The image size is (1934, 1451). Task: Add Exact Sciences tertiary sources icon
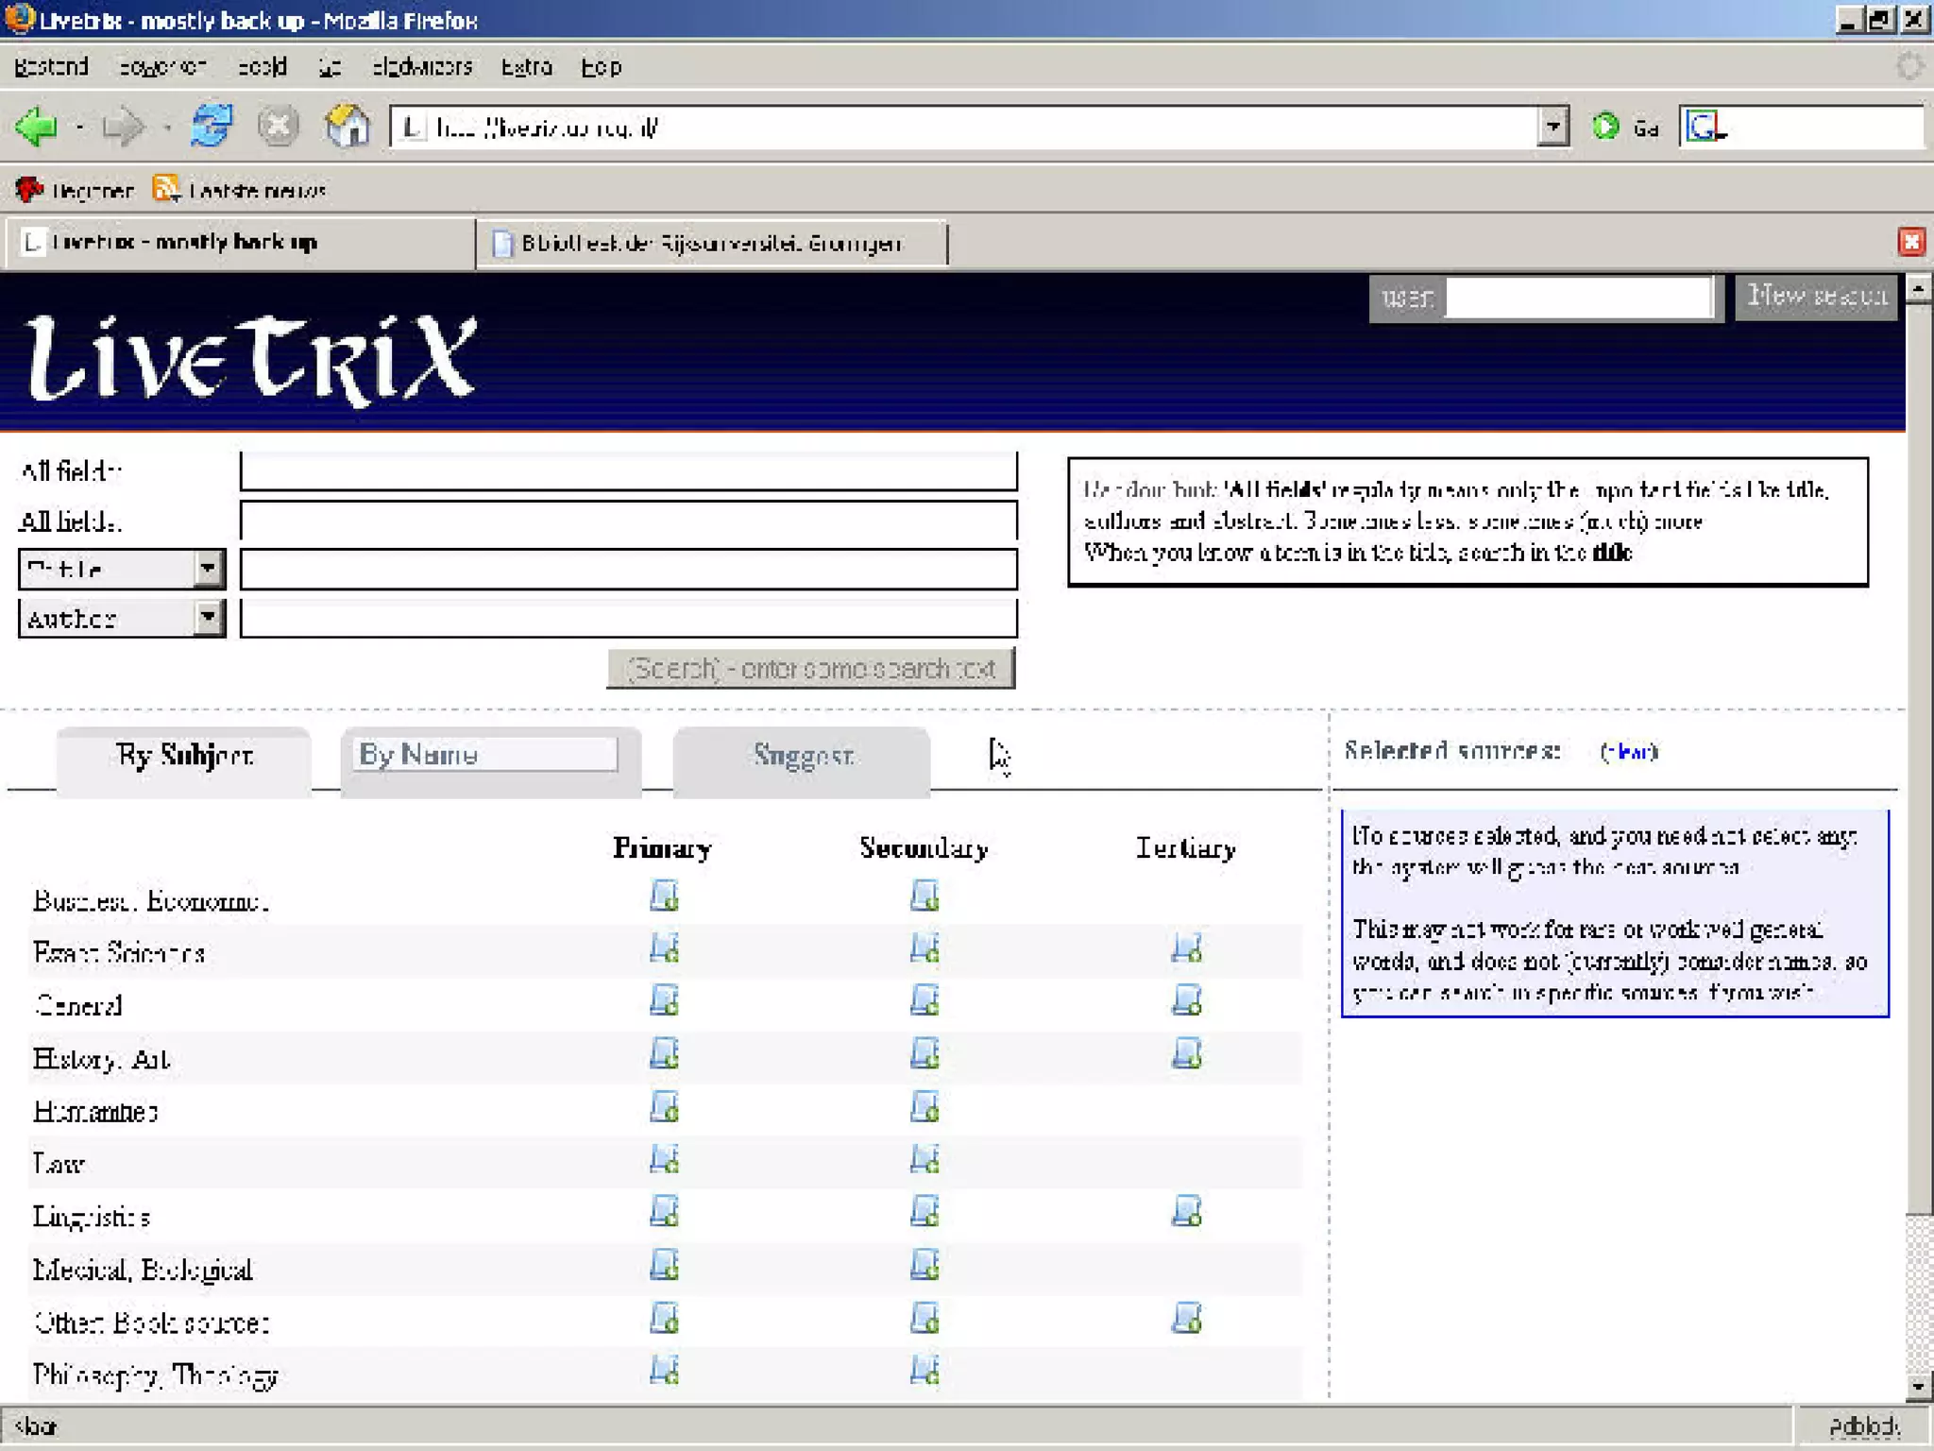click(1186, 947)
